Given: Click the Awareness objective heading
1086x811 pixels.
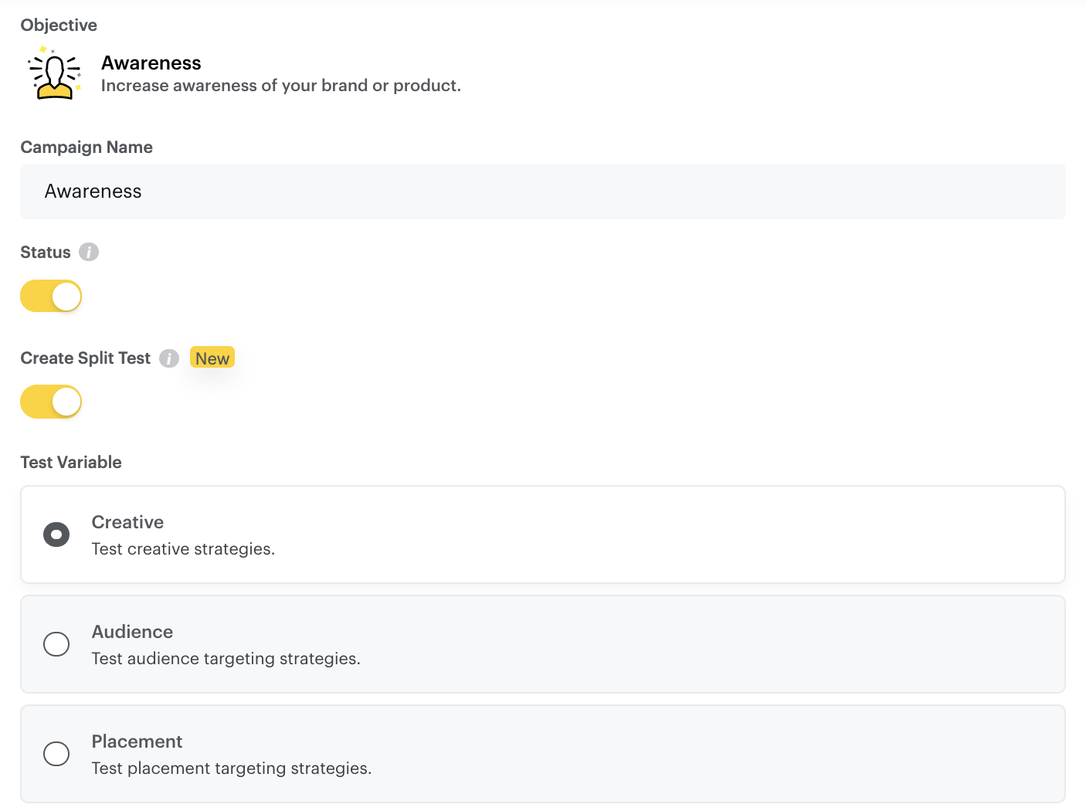Looking at the screenshot, I should tap(151, 63).
